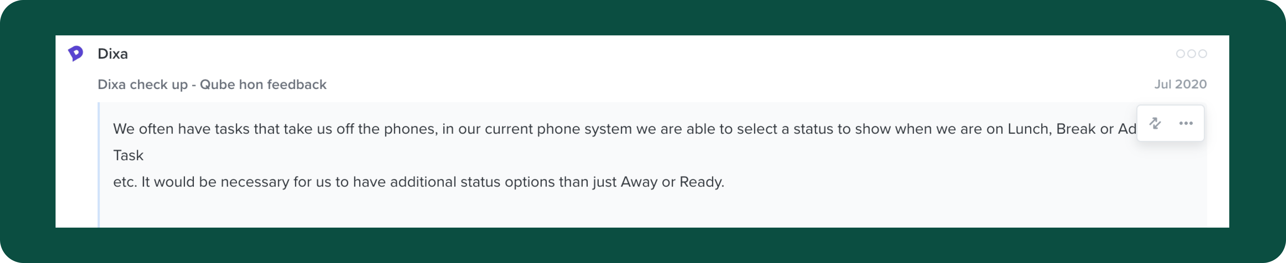The width and height of the screenshot is (1286, 263).
Task: Click the standalone word 'Task' in quote
Action: pos(128,155)
